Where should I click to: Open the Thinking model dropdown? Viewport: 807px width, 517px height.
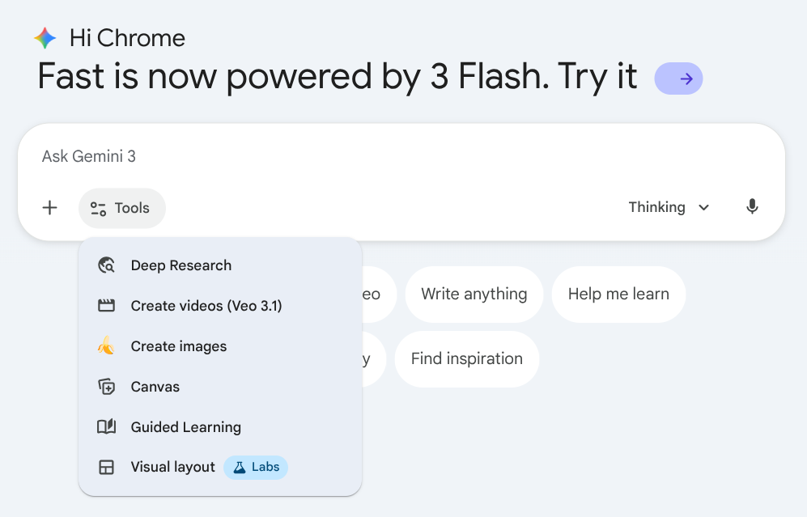pos(669,208)
